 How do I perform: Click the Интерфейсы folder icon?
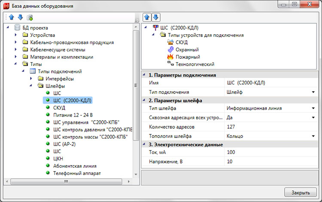pyautogui.click(x=41, y=78)
